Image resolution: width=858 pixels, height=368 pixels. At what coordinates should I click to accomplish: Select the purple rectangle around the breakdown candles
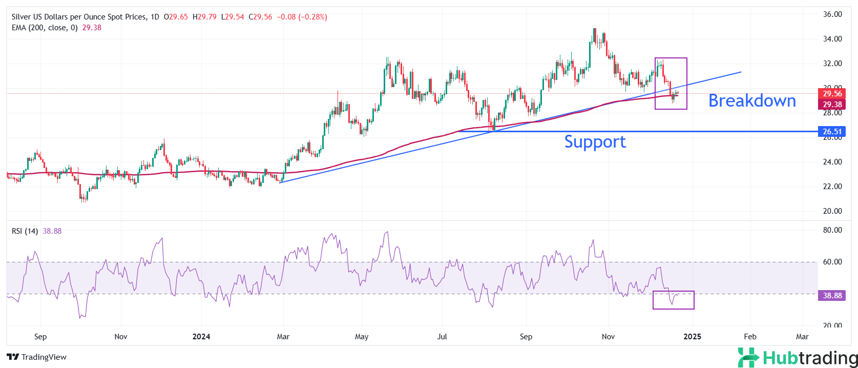pyautogui.click(x=671, y=58)
